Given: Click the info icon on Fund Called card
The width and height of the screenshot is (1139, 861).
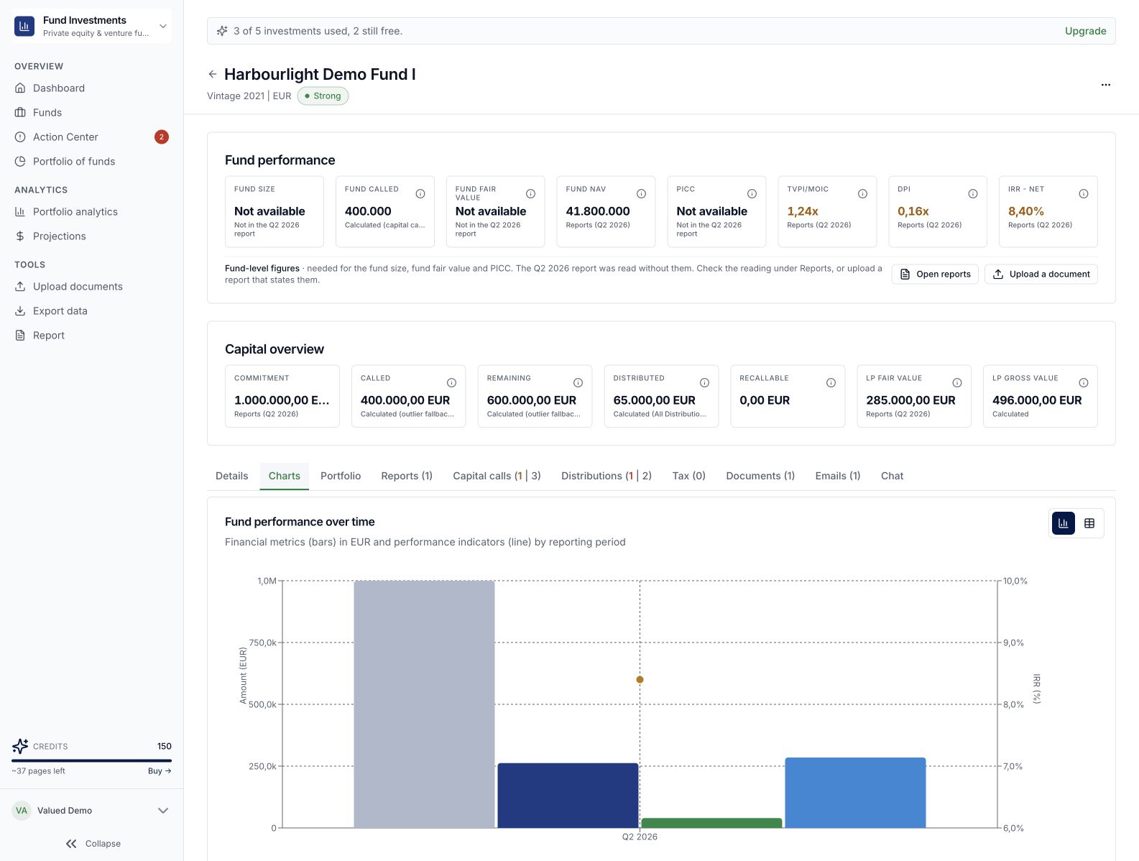Looking at the screenshot, I should point(420,193).
